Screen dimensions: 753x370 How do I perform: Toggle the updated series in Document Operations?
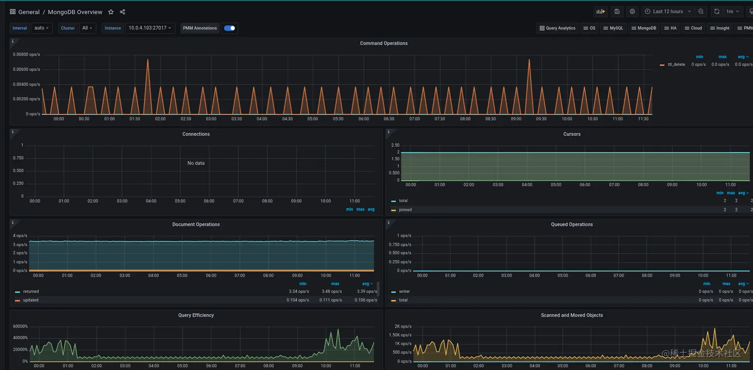(x=31, y=300)
